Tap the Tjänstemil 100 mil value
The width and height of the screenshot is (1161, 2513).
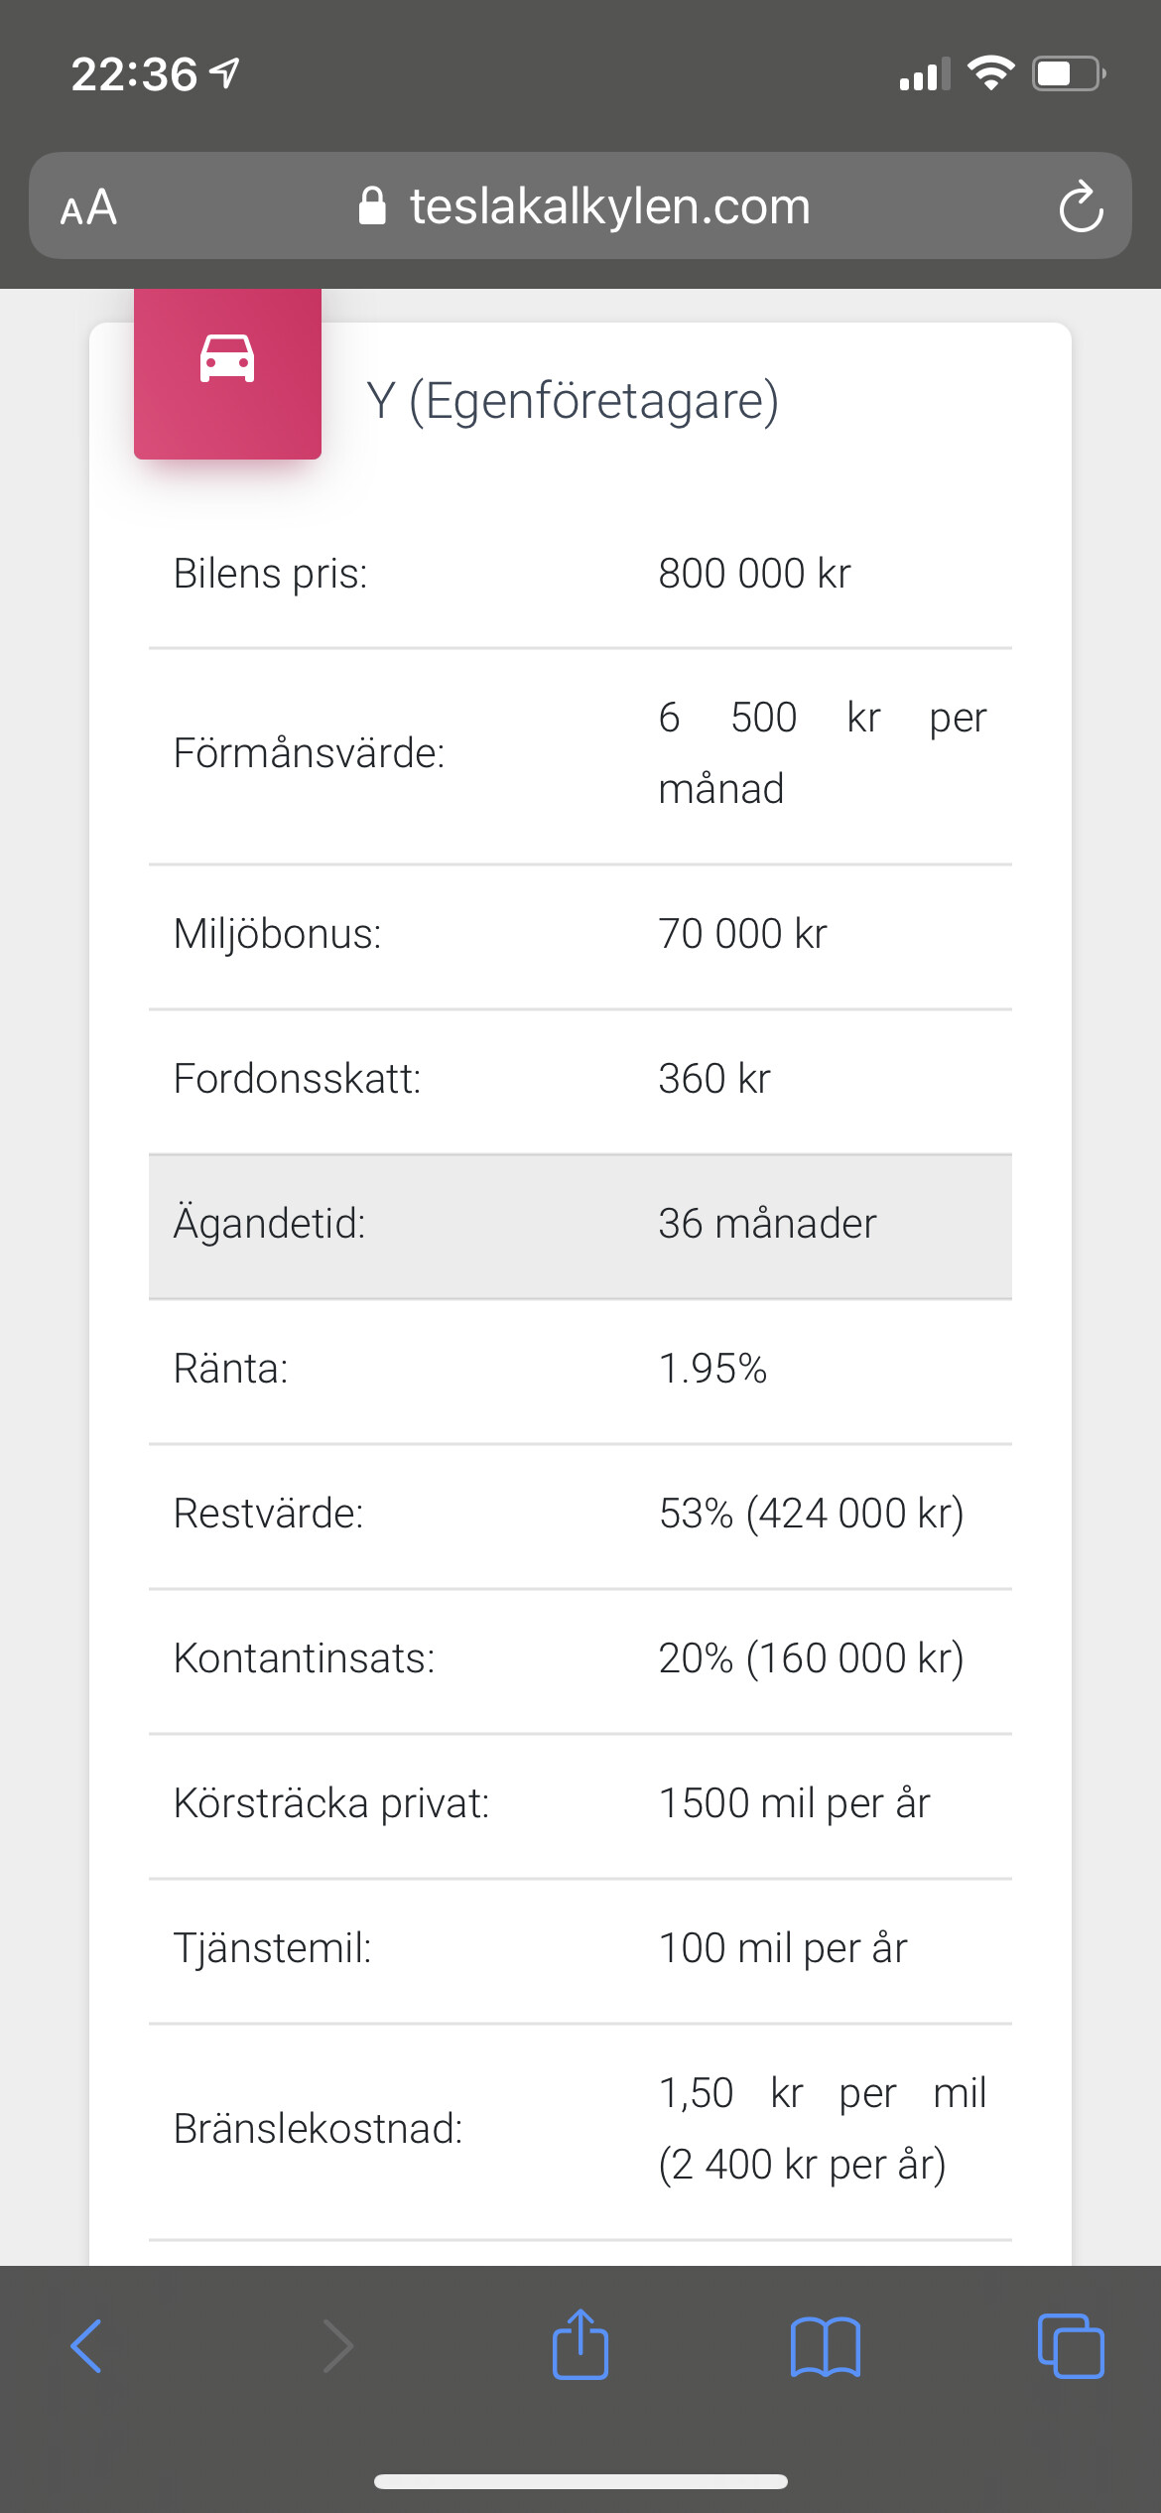[782, 1948]
